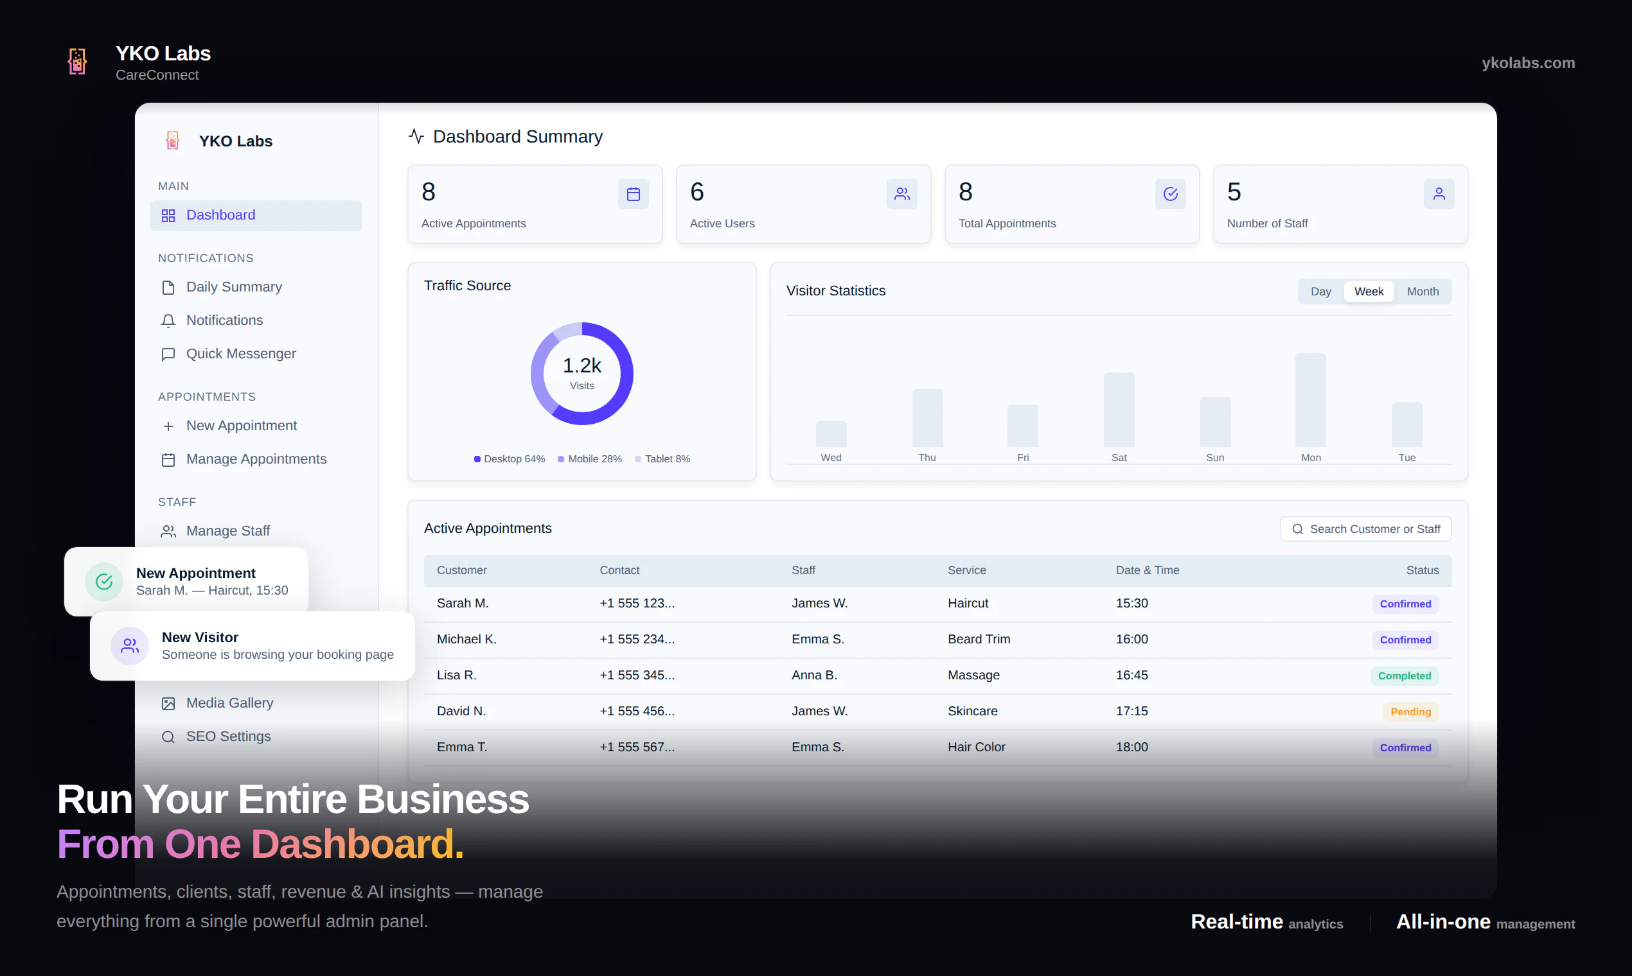The height and width of the screenshot is (976, 1632).
Task: Click the Mon bar in Visitor Statistics
Action: [x=1310, y=401]
